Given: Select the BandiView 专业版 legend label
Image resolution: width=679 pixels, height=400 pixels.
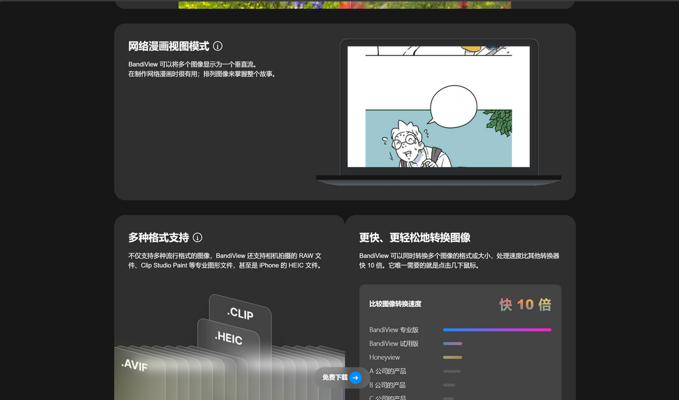Looking at the screenshot, I should [x=393, y=330].
